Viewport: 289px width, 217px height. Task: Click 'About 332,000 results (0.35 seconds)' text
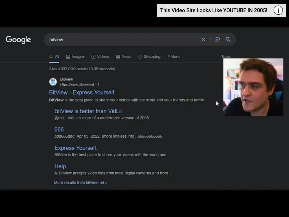(x=82, y=69)
